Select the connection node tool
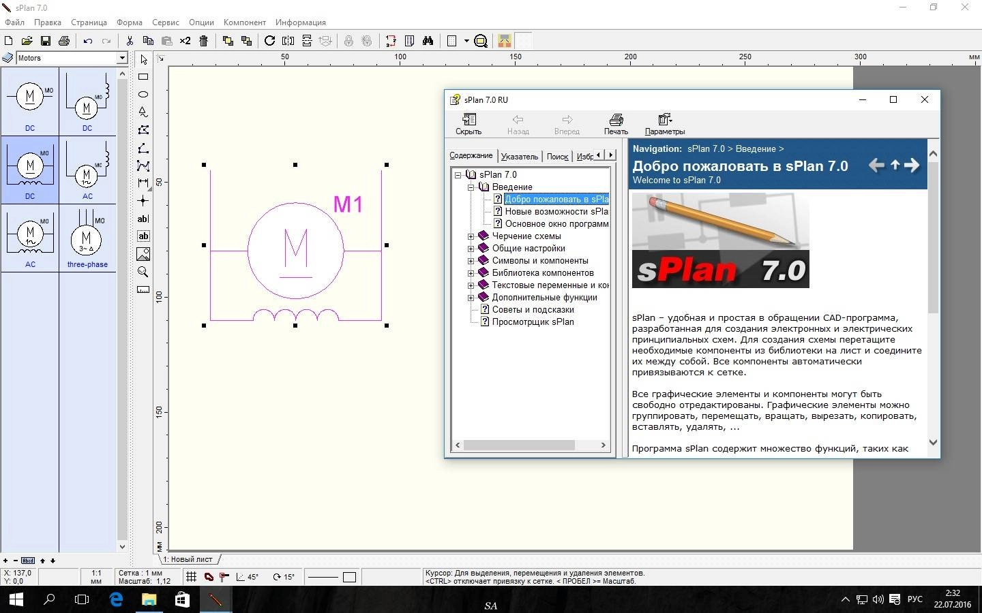 tap(143, 201)
